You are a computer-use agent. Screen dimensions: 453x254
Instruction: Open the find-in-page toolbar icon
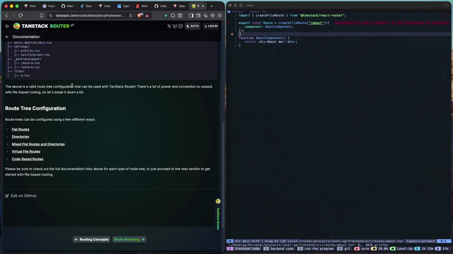[x=180, y=16]
